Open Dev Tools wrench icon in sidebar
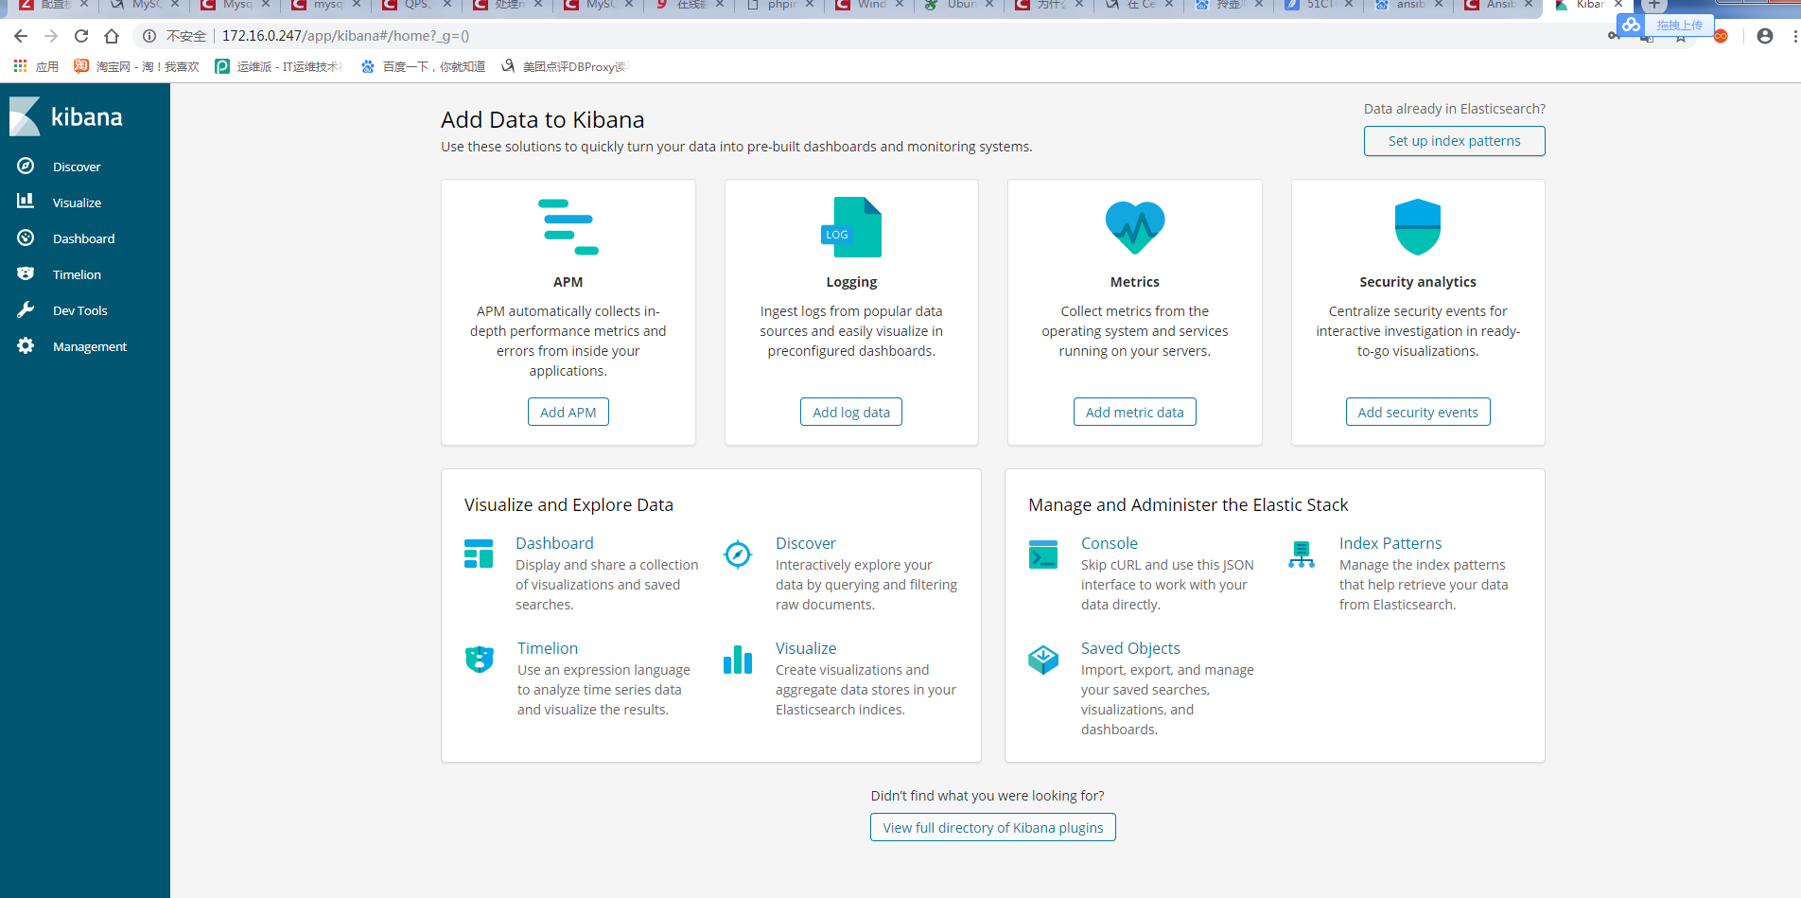 click(26, 309)
